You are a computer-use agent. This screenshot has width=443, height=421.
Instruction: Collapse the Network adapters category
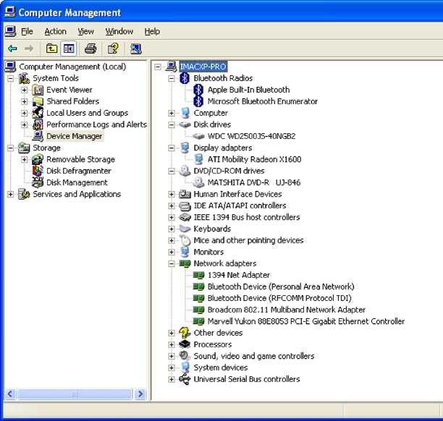(172, 264)
